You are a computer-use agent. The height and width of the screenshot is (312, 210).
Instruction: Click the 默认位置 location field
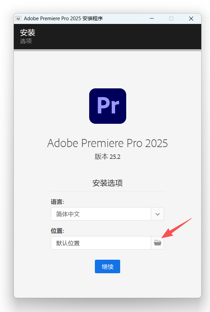point(101,243)
